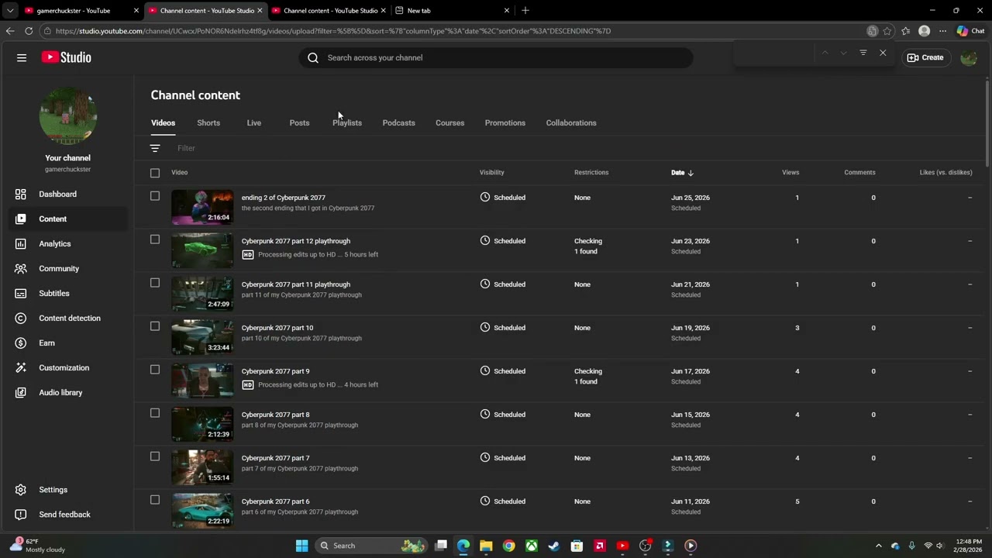Open video 'ending 2 of Cyberpunk 2077'
Viewport: 992px width, 558px height.
(x=284, y=198)
